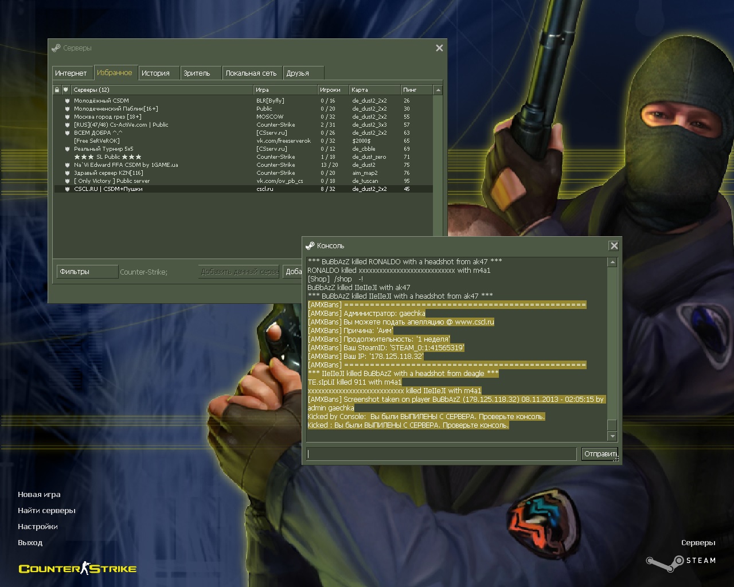Click the shield icon beside Здравый сервер KZN
734x587 pixels.
tap(67, 173)
